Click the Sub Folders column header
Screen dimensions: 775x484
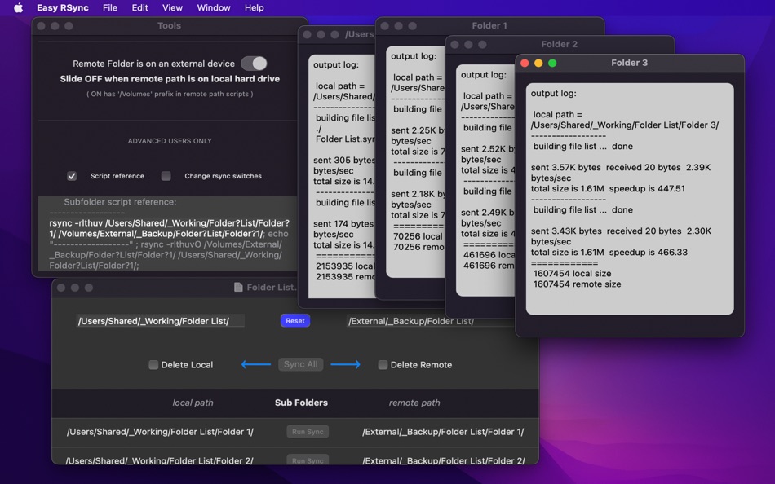click(301, 403)
